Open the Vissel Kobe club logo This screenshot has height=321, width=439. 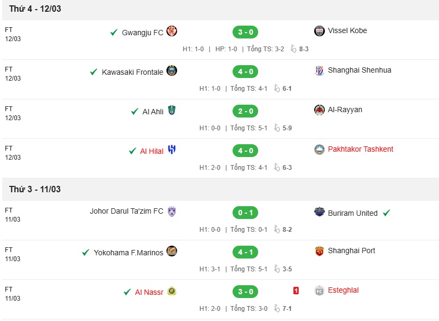point(319,31)
